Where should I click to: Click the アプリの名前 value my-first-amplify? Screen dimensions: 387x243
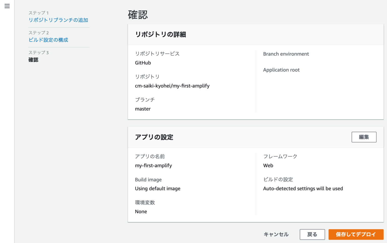click(x=153, y=165)
